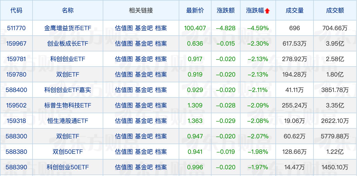The image size is (357, 176).
Task: Open 科创创业ETF嘉实 name link
Action: (x=67, y=90)
